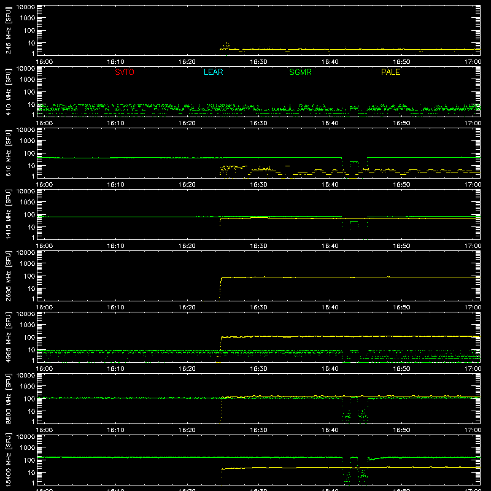Image resolution: width=491 pixels, height=491 pixels.
Task: Click the 17:00 label under the 245 MHz panel
Action: pos(473,62)
